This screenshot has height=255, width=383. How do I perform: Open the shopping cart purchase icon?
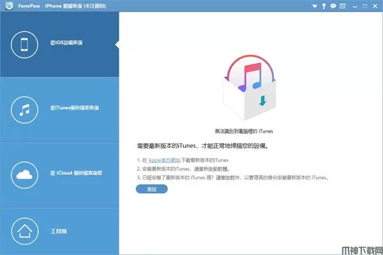(x=314, y=6)
